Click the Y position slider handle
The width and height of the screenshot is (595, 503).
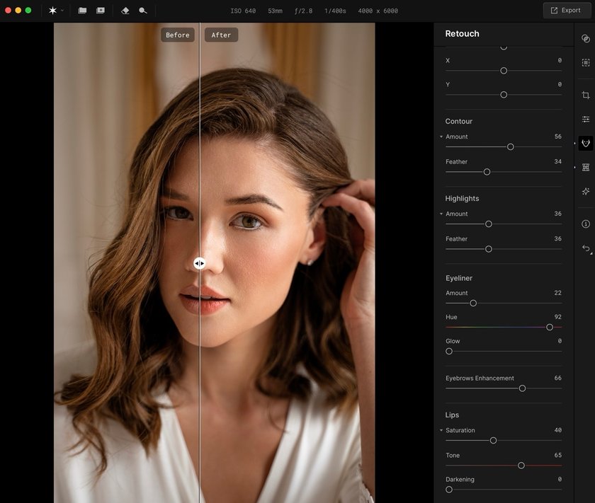point(504,95)
